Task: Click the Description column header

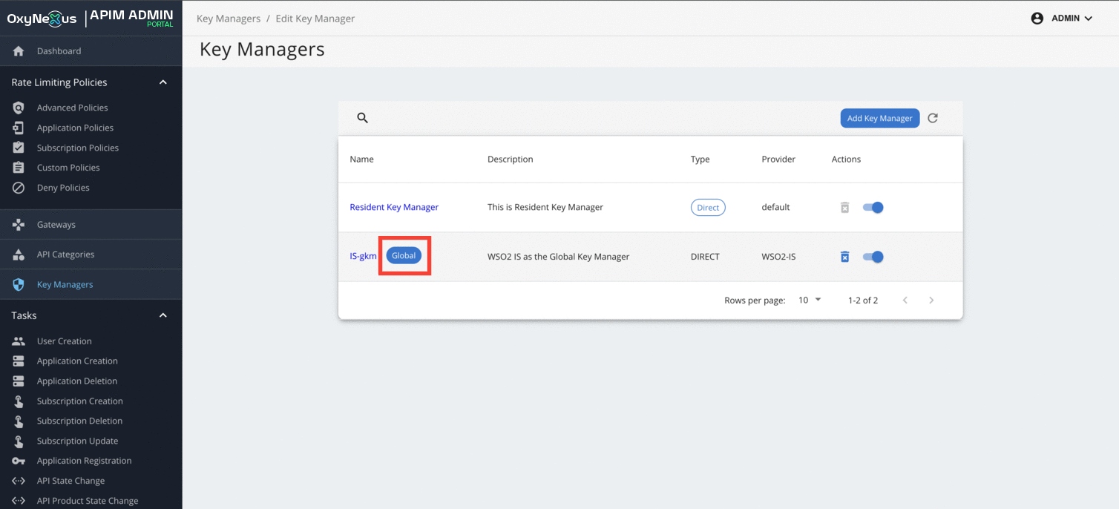Action: [510, 160]
